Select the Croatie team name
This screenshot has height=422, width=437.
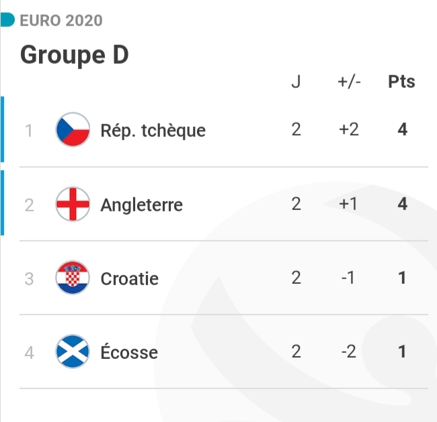pyautogui.click(x=129, y=278)
